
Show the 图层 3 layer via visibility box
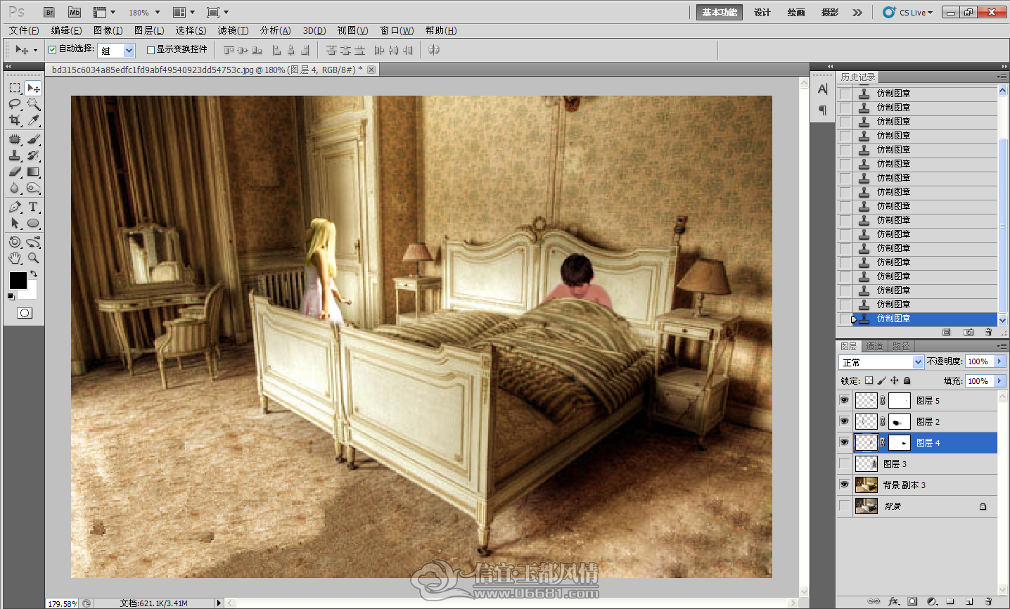[845, 463]
